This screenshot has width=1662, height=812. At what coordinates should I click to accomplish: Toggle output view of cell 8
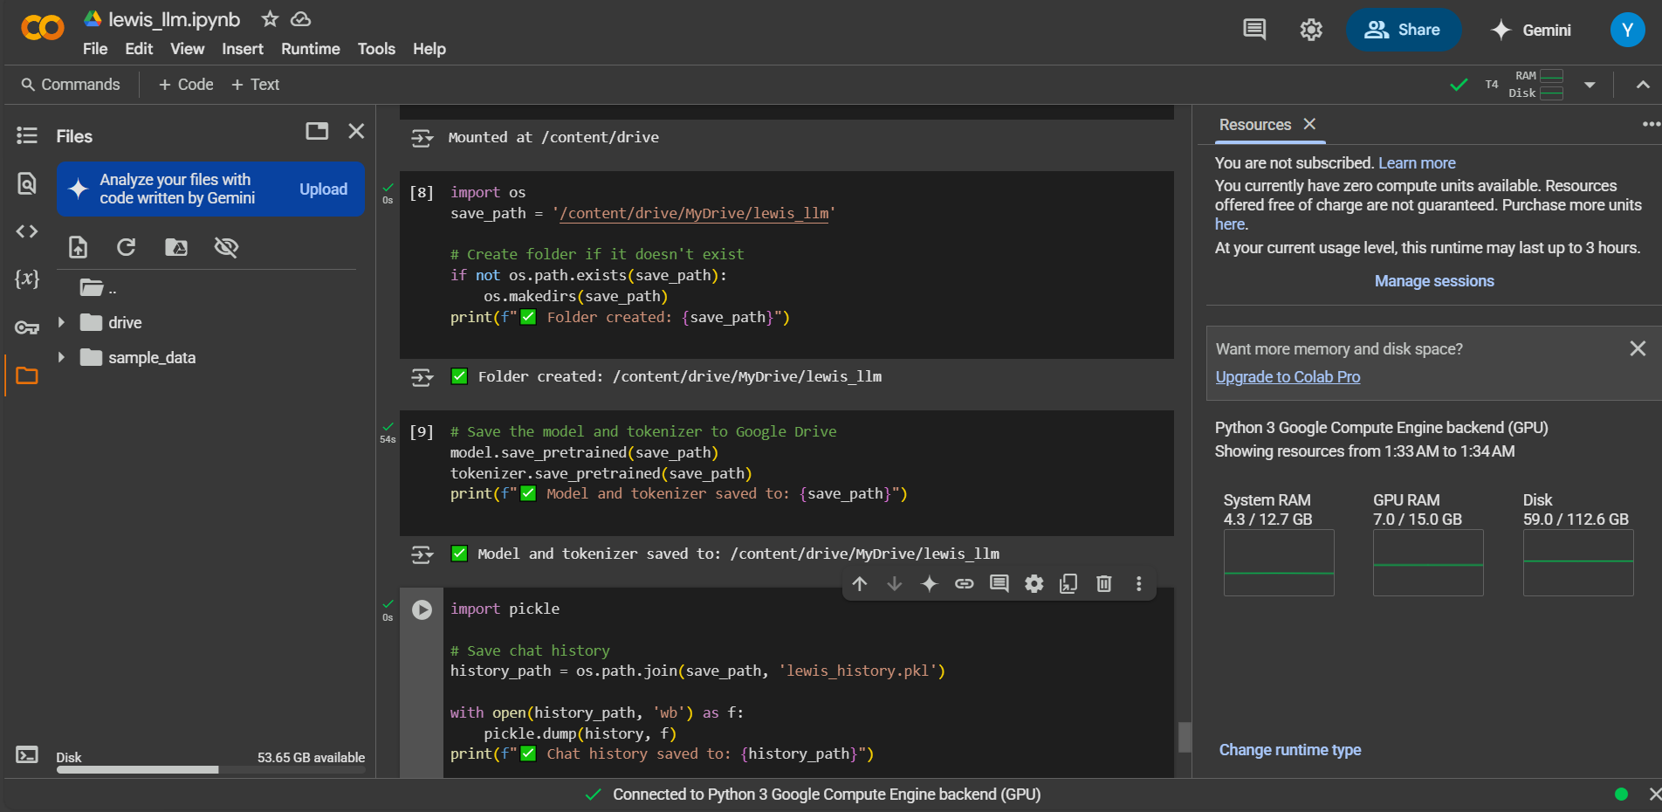[x=422, y=377]
